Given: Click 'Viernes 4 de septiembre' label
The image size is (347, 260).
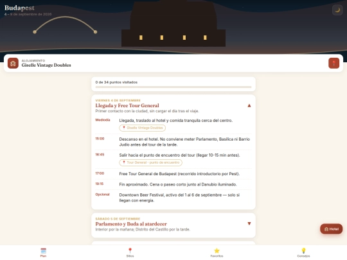Looking at the screenshot, I should tap(118, 100).
